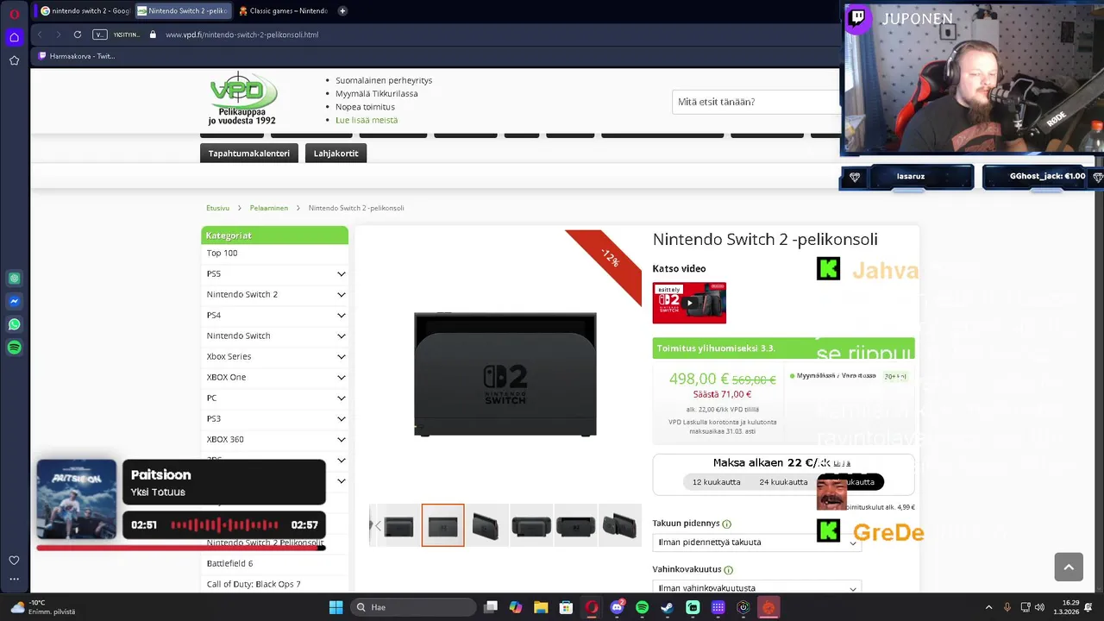Screen dimensions: 1104x621
Task: Focus the Mitä etsit tänään search field
Action: point(756,102)
